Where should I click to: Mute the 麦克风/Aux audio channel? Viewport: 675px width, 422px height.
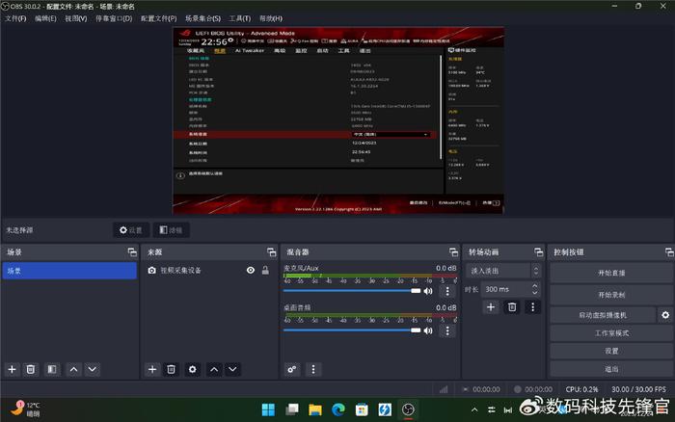click(428, 291)
